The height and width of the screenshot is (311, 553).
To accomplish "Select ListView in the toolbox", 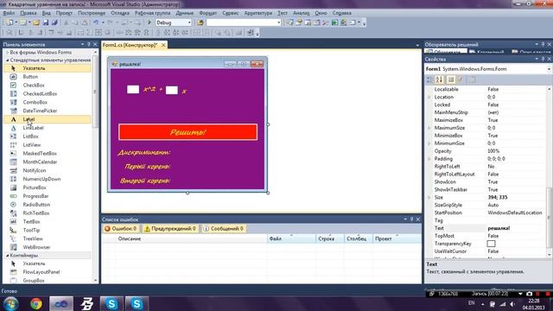I will [x=32, y=145].
